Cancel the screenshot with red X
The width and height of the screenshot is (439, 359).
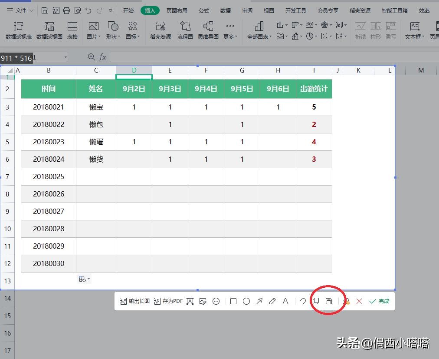[359, 301]
